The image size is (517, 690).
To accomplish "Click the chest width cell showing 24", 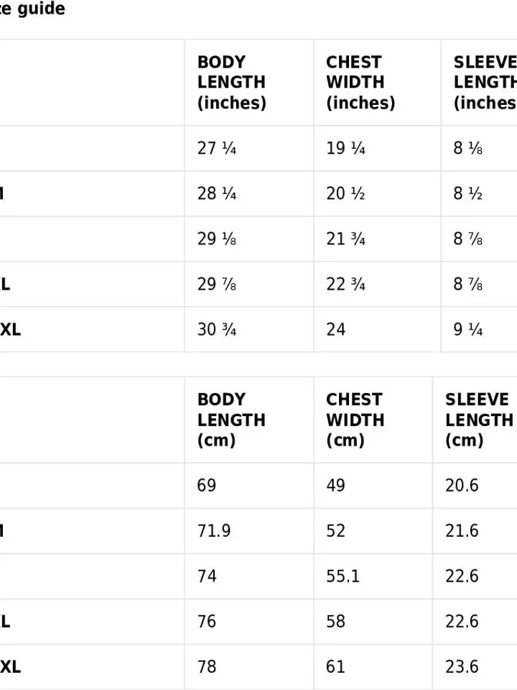I will pos(377,330).
